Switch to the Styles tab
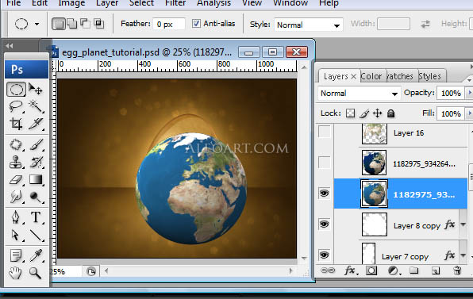 [x=429, y=76]
